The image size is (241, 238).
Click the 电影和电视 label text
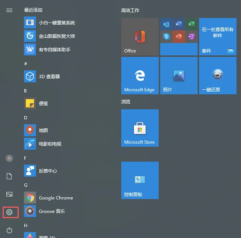click(50, 144)
